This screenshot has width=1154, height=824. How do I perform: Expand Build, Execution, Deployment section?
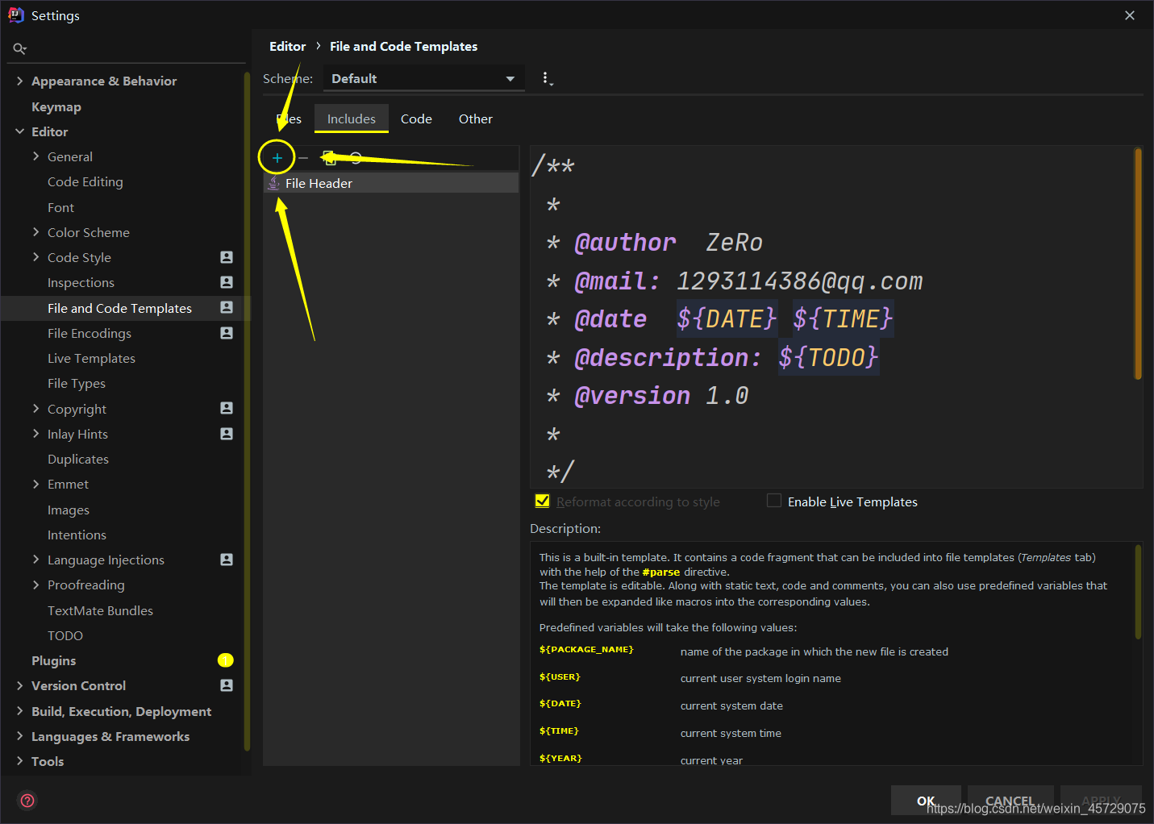(x=20, y=711)
